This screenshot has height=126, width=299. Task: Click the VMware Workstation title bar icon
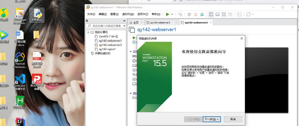(88, 7)
